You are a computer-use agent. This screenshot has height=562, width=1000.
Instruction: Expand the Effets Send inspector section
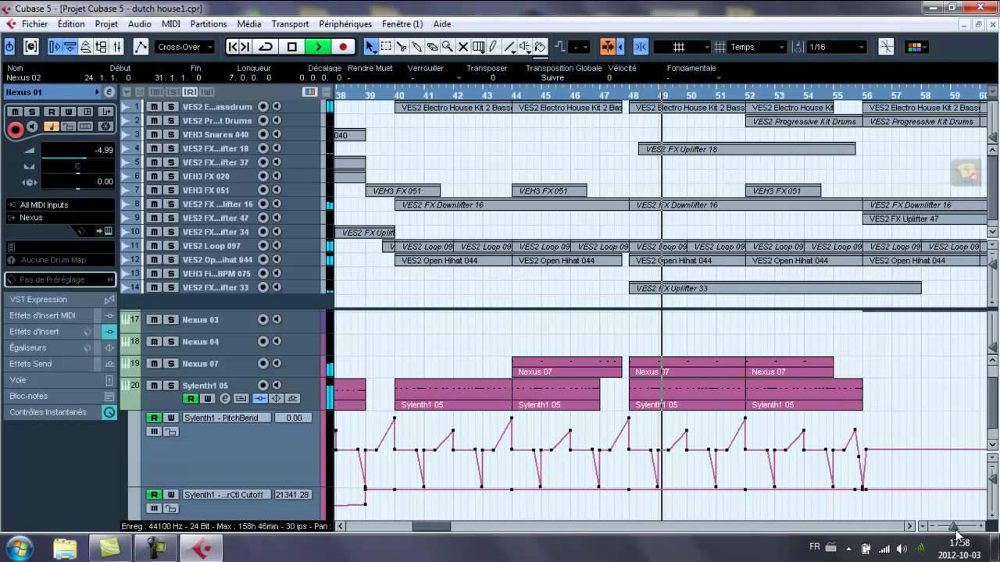[x=59, y=364]
